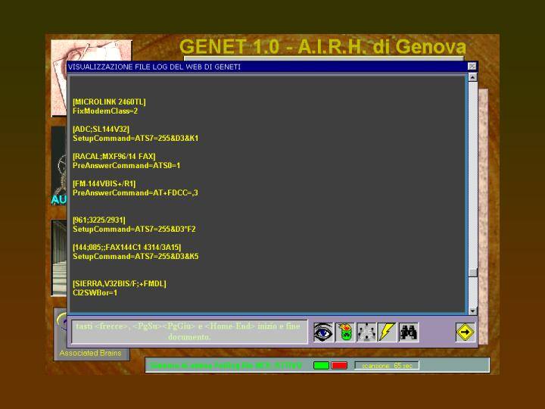This screenshot has width=545, height=409.
Task: Click the GENET 1.0 title heading
Action: pos(322,46)
